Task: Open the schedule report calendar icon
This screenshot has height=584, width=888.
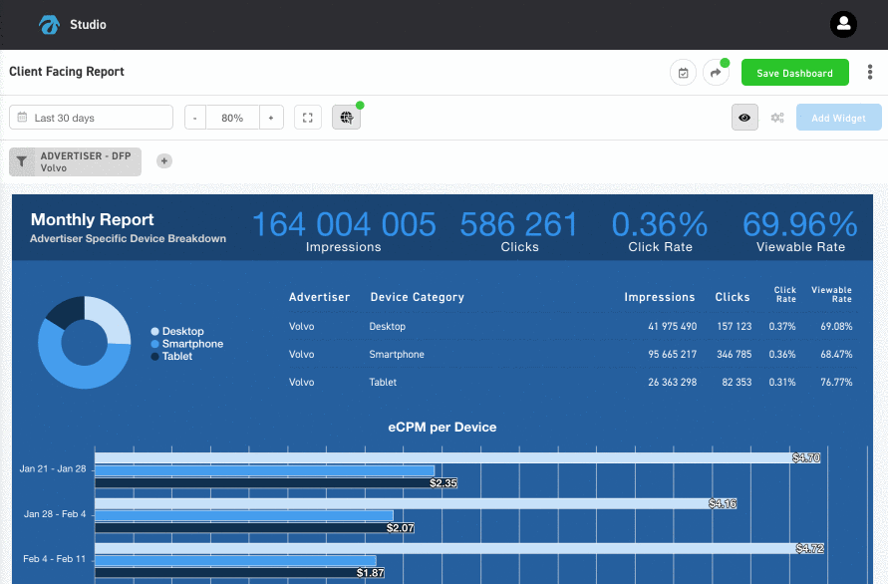Action: point(683,72)
